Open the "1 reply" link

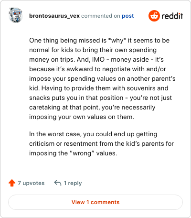[x=73, y=183]
